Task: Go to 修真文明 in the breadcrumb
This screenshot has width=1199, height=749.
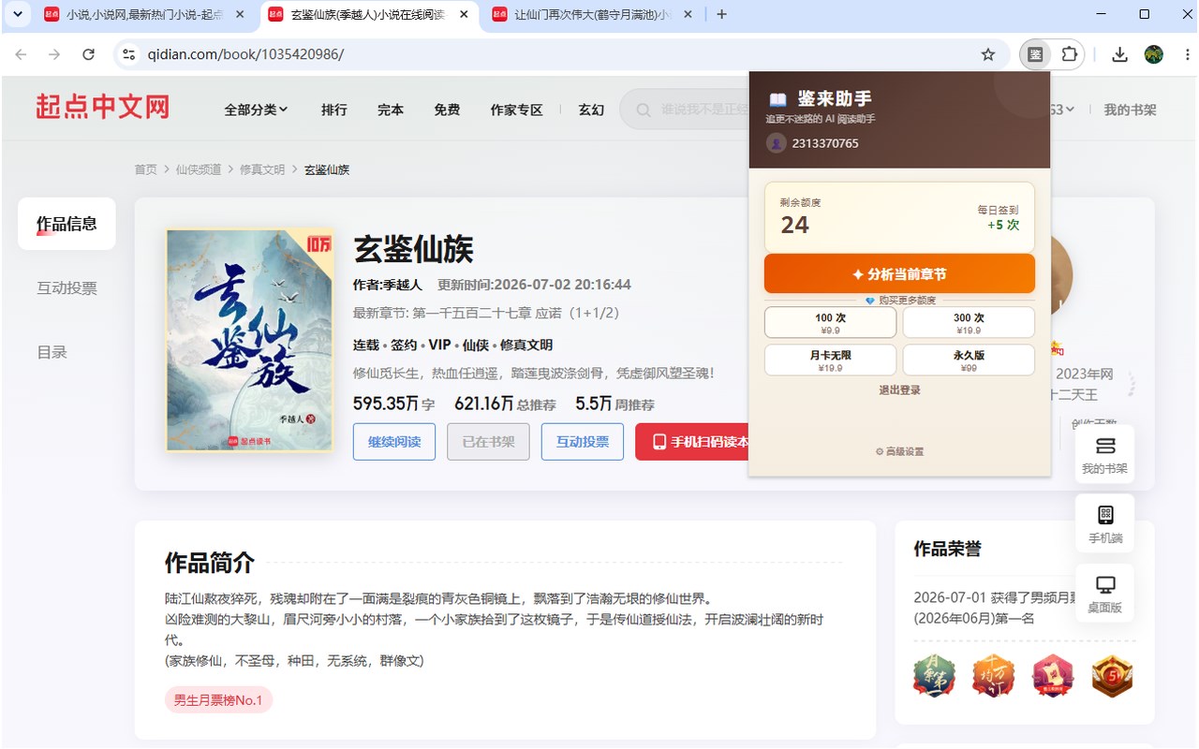Action: pyautogui.click(x=262, y=169)
